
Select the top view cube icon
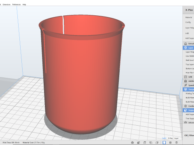(x=145, y=143)
